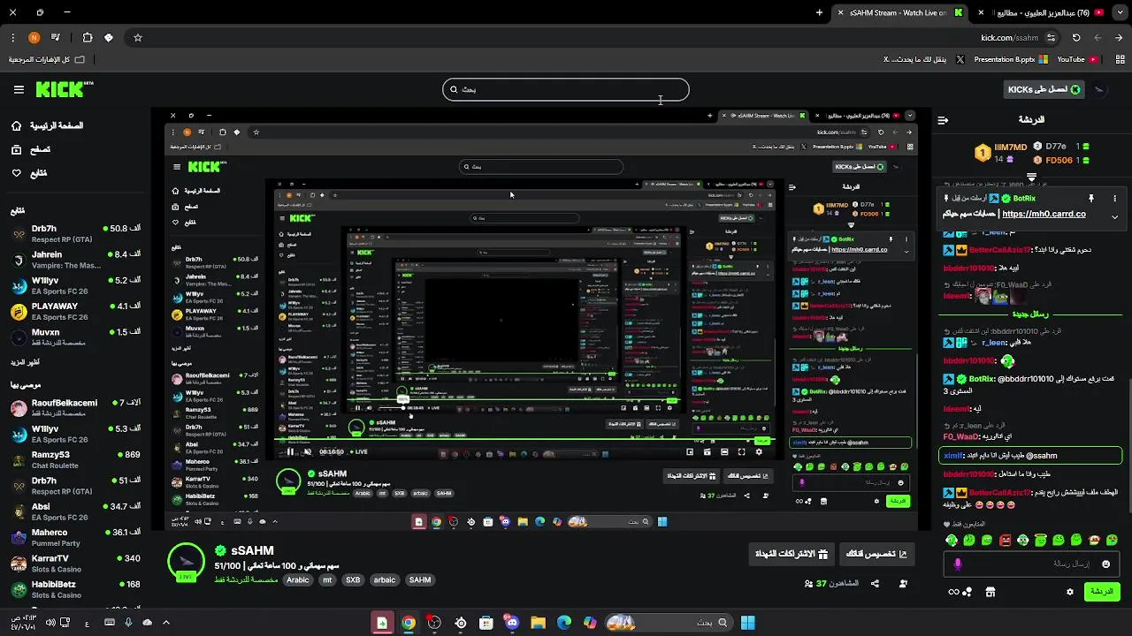Click the Windows Start button

pyautogui.click(x=748, y=623)
